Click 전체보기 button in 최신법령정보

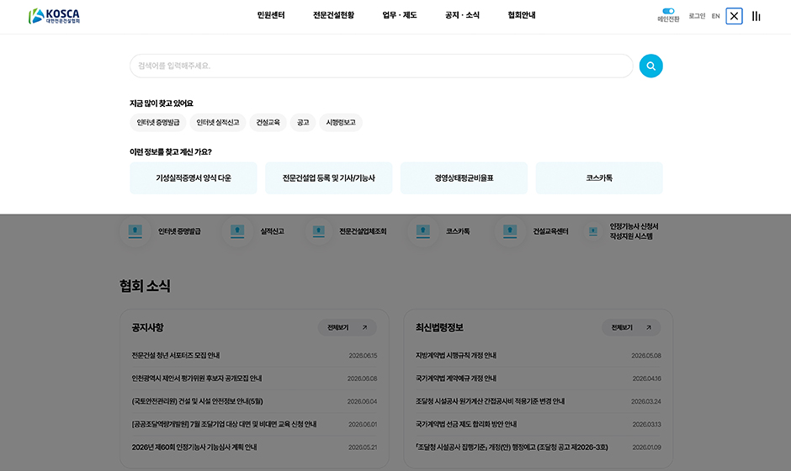pos(631,327)
